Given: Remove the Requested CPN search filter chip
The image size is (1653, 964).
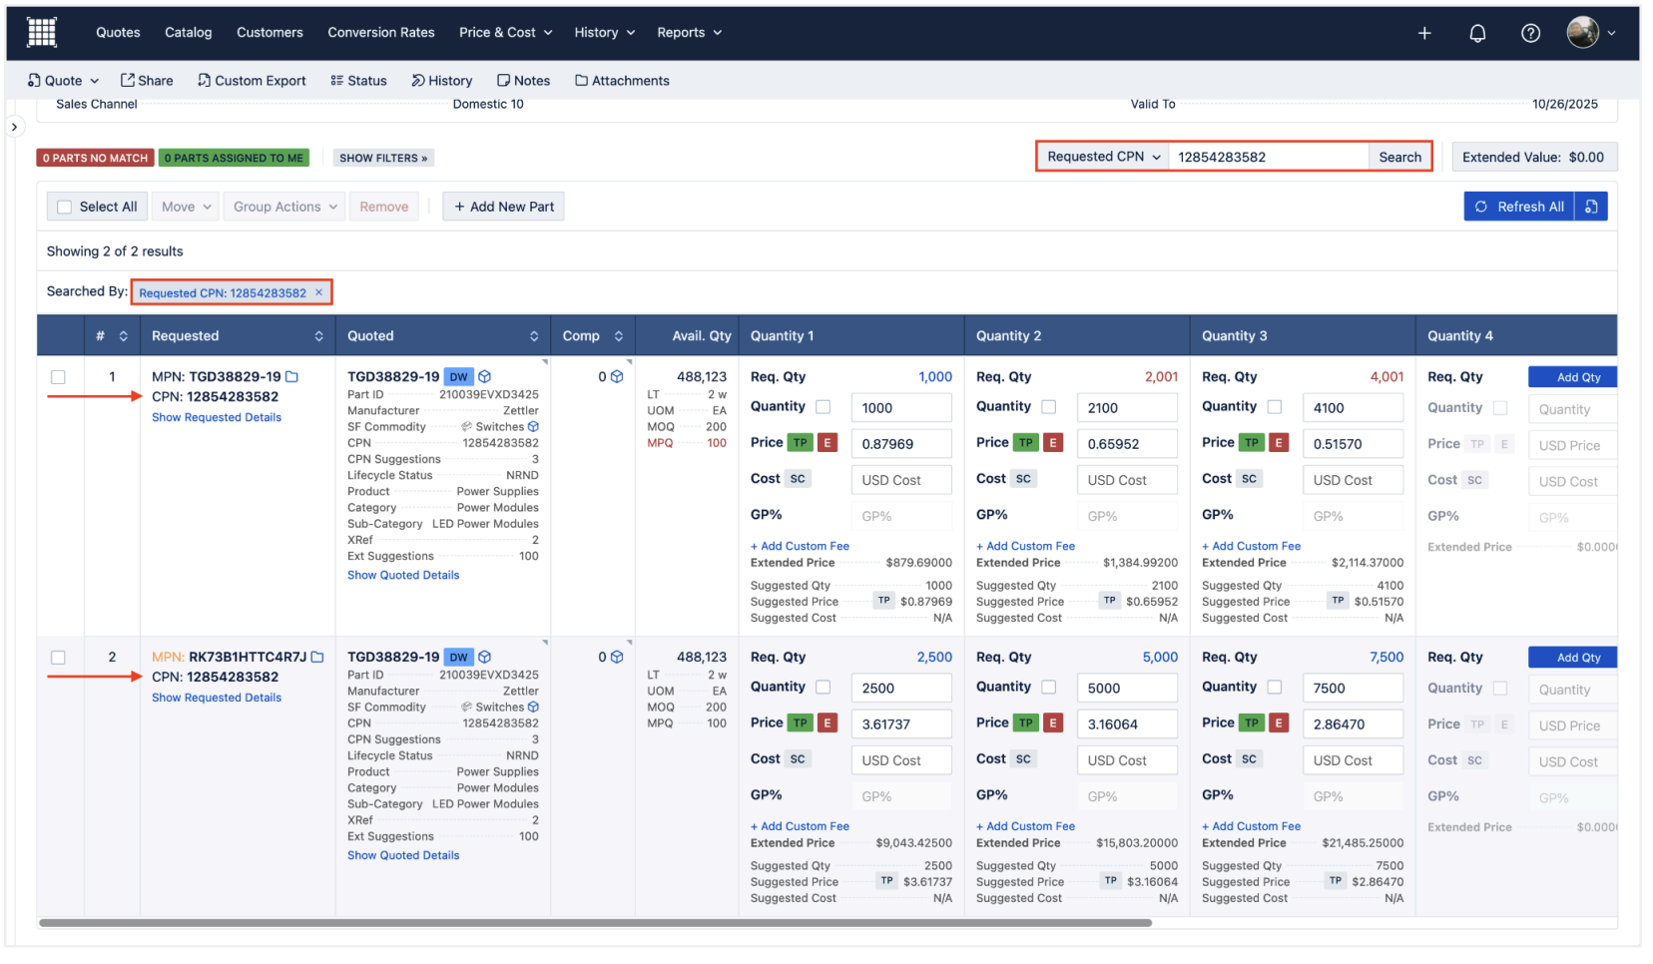Looking at the screenshot, I should pos(319,292).
